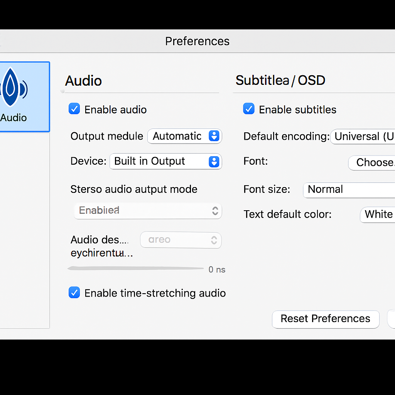
Task: Click the 0 ns delay value
Action: [x=216, y=269]
